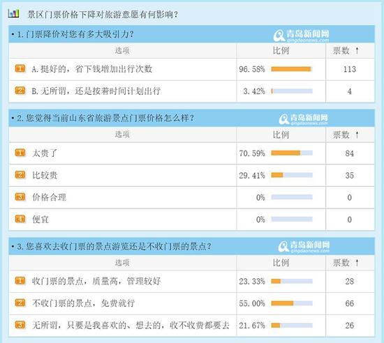Click the orange rank badge beside 比较贵
384x343 pixels.
20,175
